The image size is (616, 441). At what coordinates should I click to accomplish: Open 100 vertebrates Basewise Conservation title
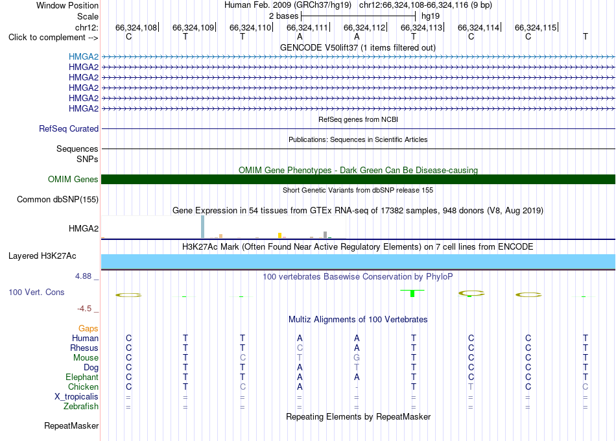pos(358,277)
